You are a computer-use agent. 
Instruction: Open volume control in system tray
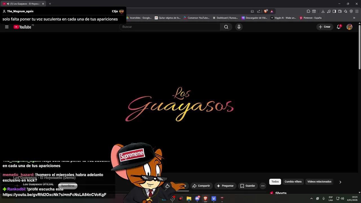point(342,198)
